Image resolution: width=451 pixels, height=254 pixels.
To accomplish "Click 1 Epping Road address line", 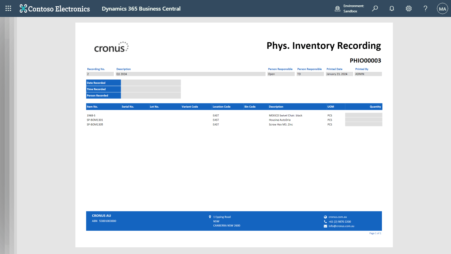I will pyautogui.click(x=222, y=217).
